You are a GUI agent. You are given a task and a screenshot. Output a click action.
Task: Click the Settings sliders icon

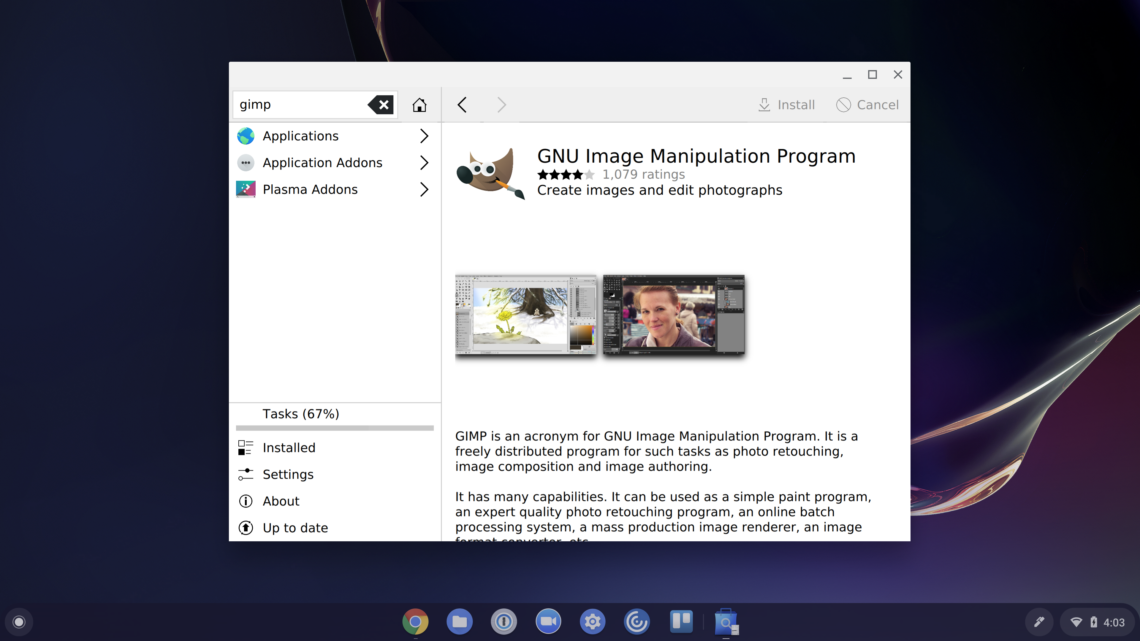[246, 474]
